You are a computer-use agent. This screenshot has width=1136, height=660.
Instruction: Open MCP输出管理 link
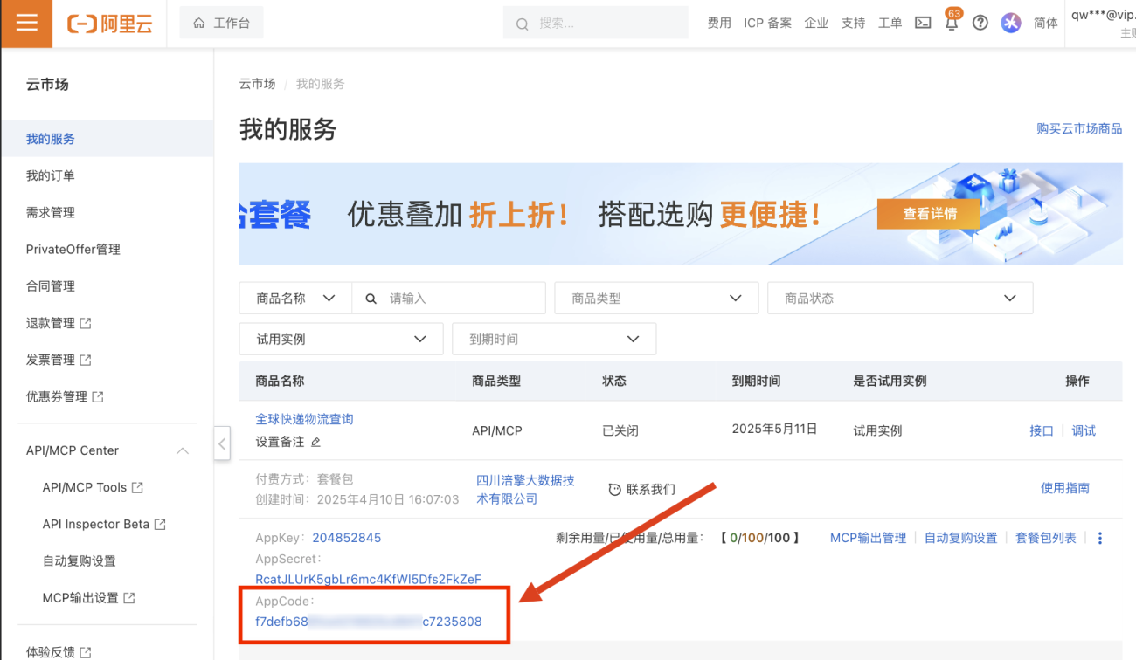868,538
